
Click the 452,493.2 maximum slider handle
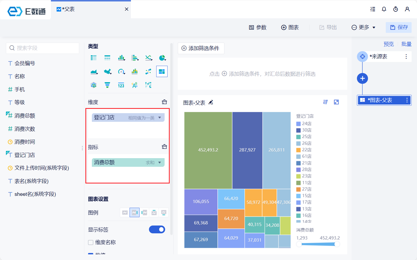(x=337, y=244)
